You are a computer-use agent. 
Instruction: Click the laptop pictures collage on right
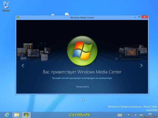(x=131, y=52)
